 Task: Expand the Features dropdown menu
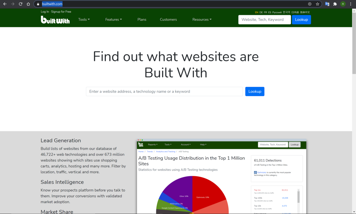(114, 20)
